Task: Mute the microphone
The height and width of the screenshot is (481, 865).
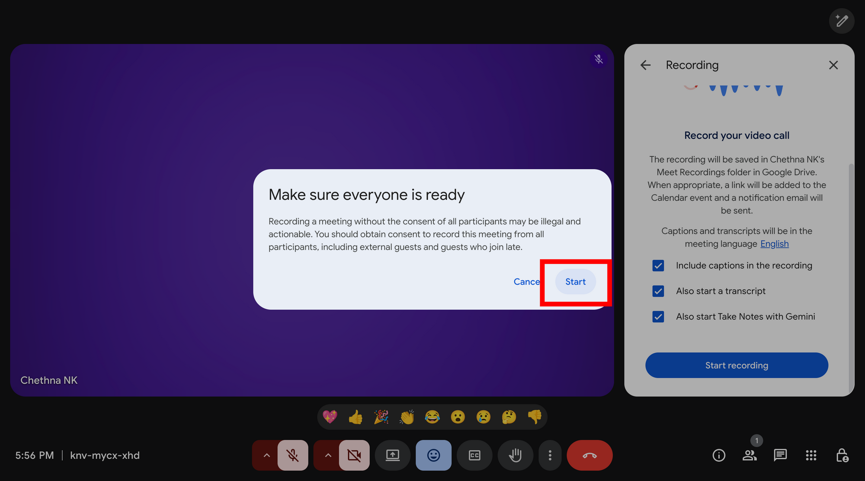Action: pos(293,455)
